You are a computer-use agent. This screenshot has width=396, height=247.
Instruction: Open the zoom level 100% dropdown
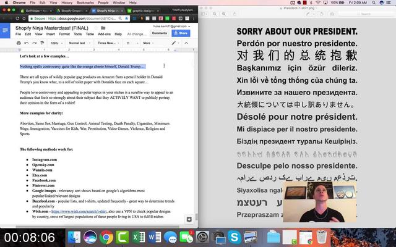tap(56, 43)
